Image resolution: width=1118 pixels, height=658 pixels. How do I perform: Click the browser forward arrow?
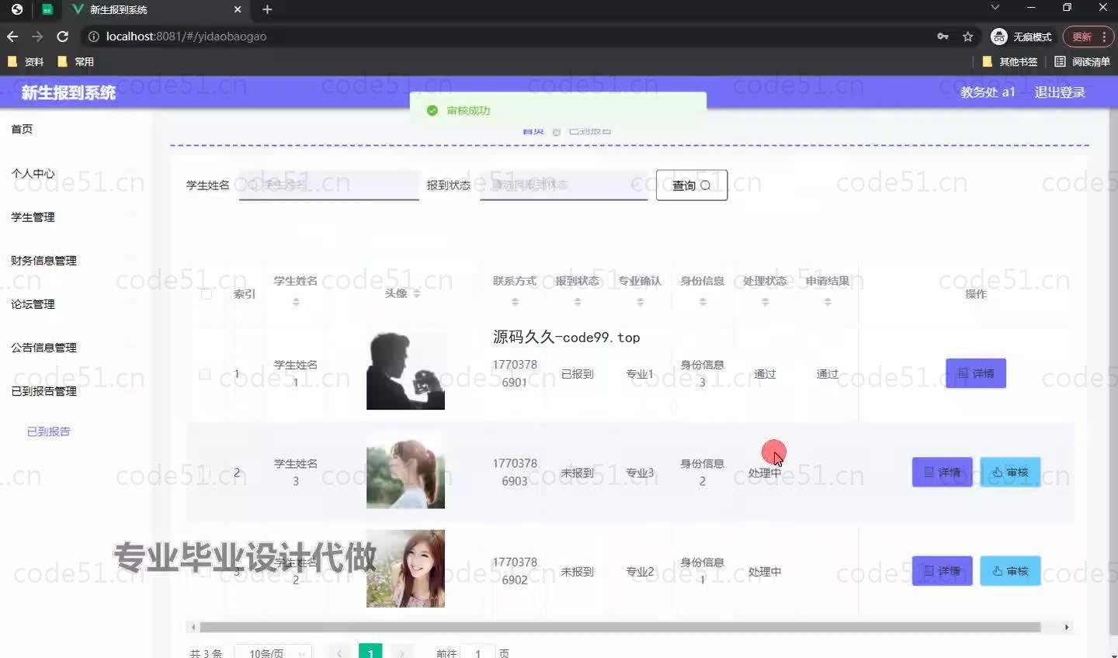37,36
